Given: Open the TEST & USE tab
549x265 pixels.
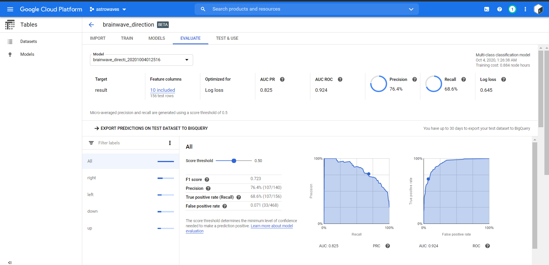Looking at the screenshot, I should pos(227,38).
